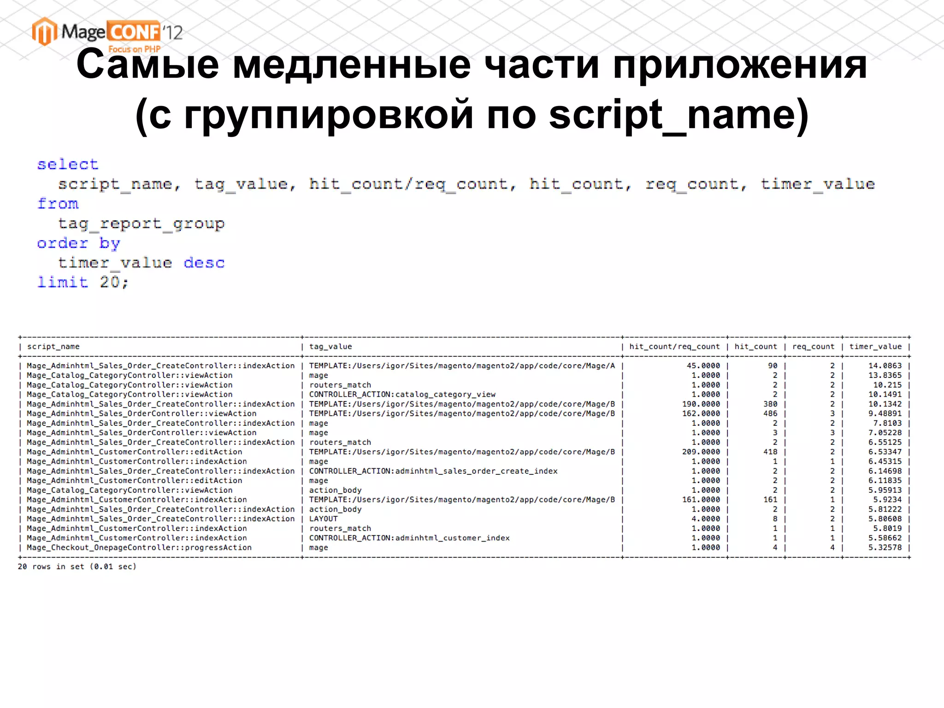Click the tag value 'CONTROLLER_ACTION:catalog_category_view'
This screenshot has height=708, width=944.
[402, 395]
